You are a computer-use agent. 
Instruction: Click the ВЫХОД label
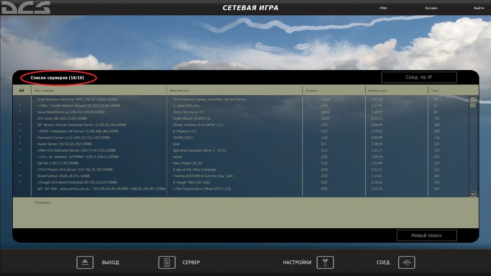(x=110, y=263)
